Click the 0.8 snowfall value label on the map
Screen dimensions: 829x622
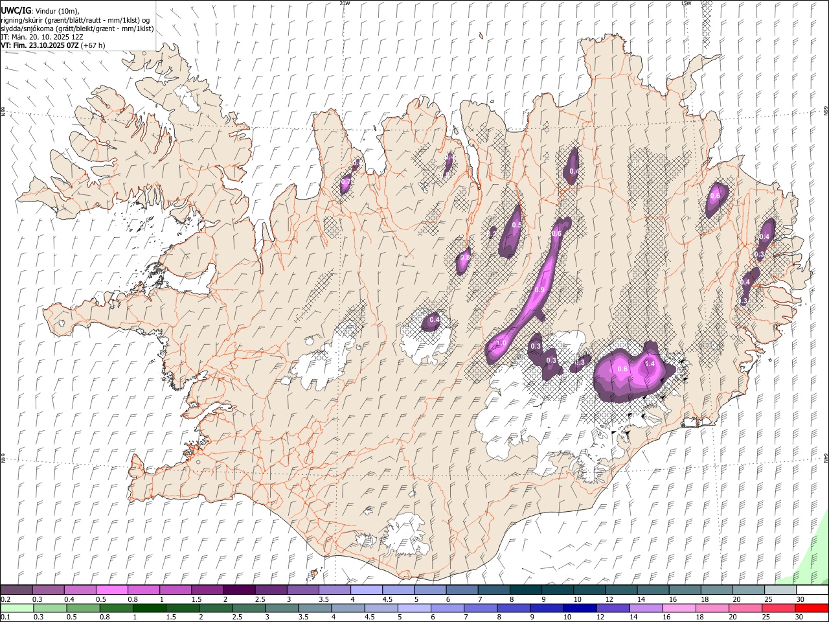coord(464,257)
